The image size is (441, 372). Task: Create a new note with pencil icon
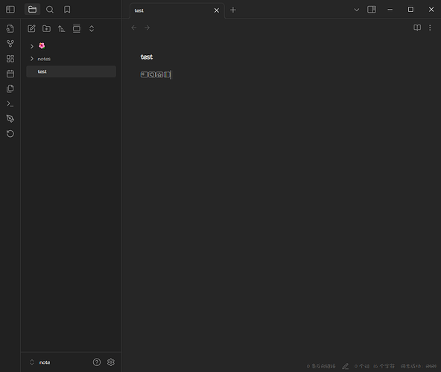pos(31,28)
